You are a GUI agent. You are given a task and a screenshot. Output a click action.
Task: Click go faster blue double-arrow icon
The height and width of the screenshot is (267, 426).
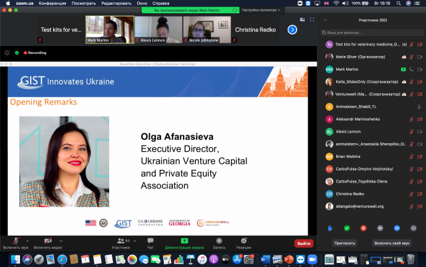coord(397,228)
